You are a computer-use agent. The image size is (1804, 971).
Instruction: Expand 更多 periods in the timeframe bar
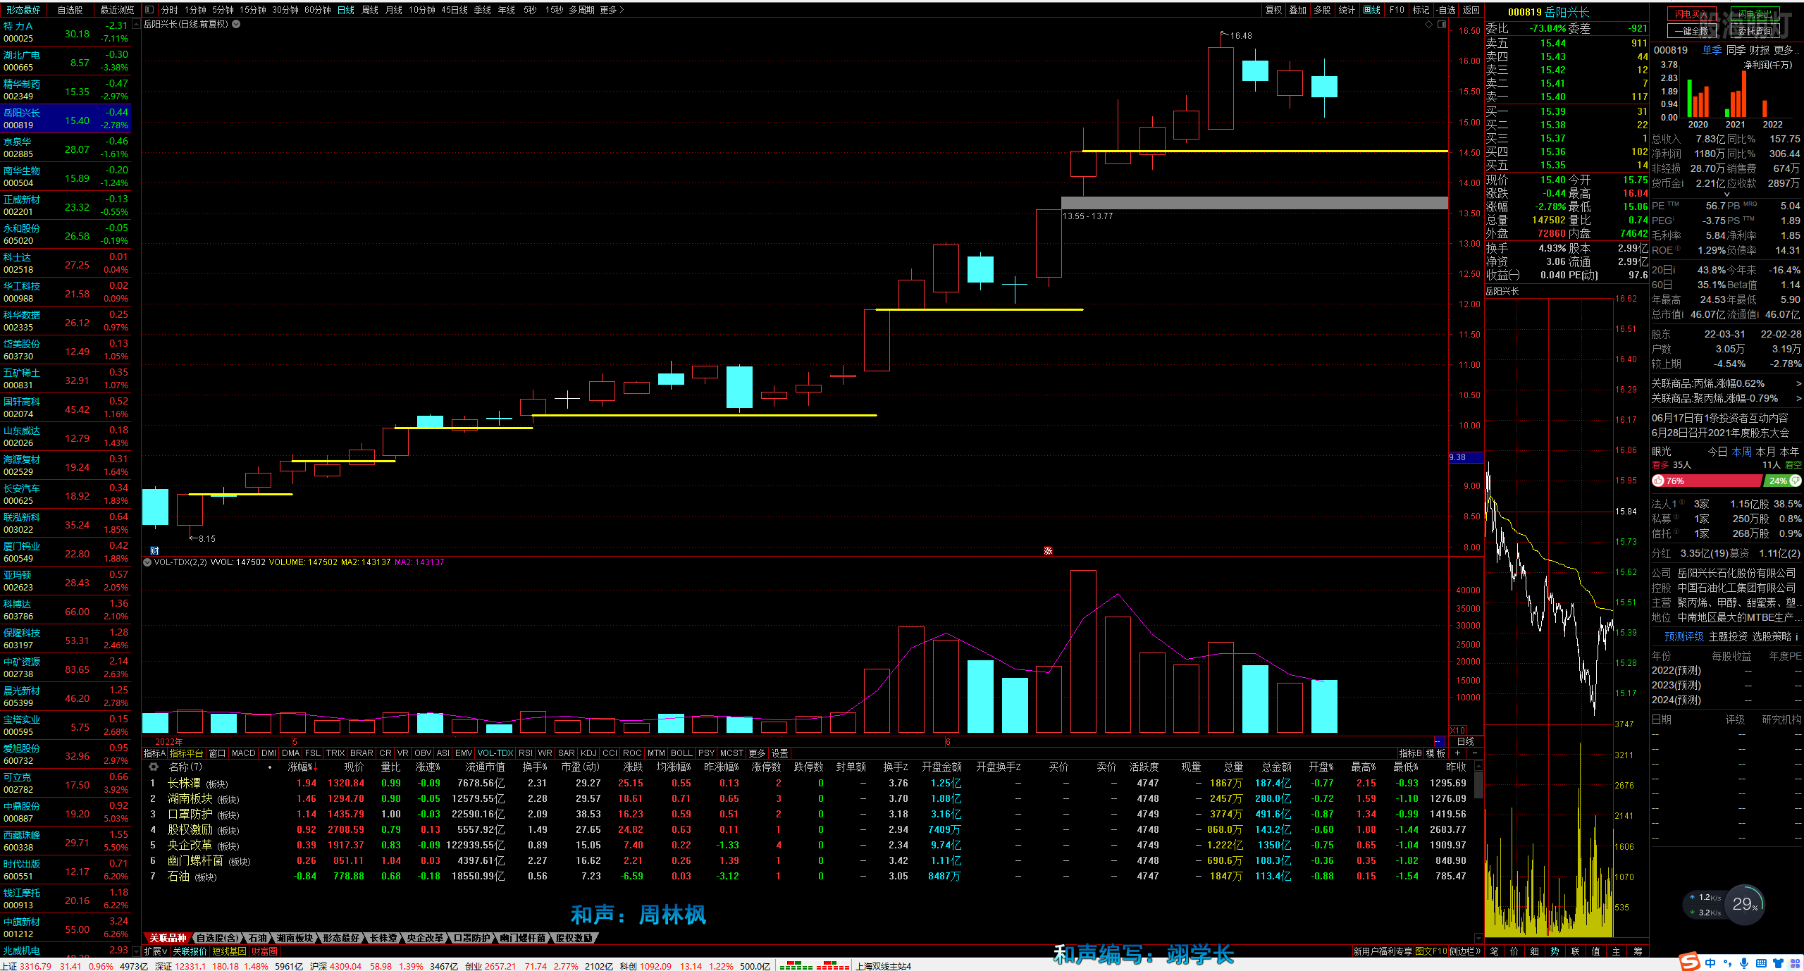pos(612,10)
